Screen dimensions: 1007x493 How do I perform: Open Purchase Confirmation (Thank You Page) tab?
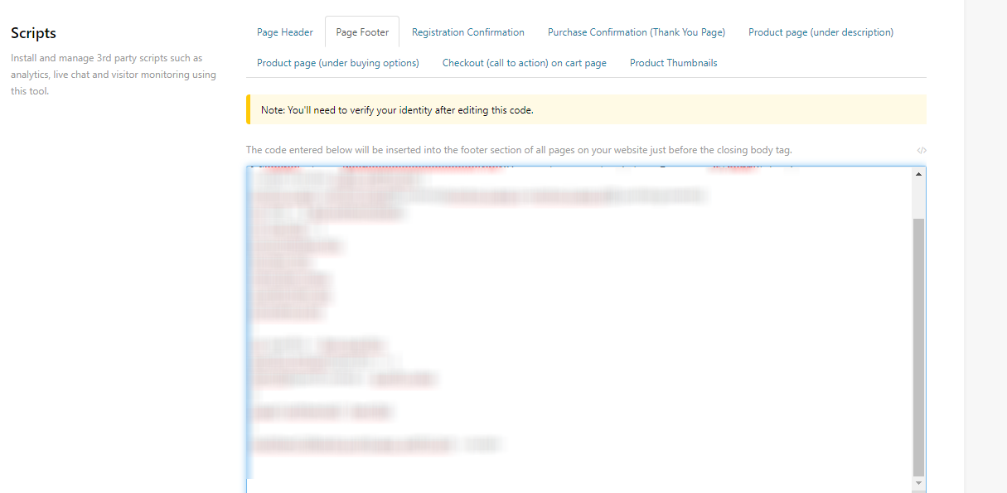pyautogui.click(x=637, y=32)
